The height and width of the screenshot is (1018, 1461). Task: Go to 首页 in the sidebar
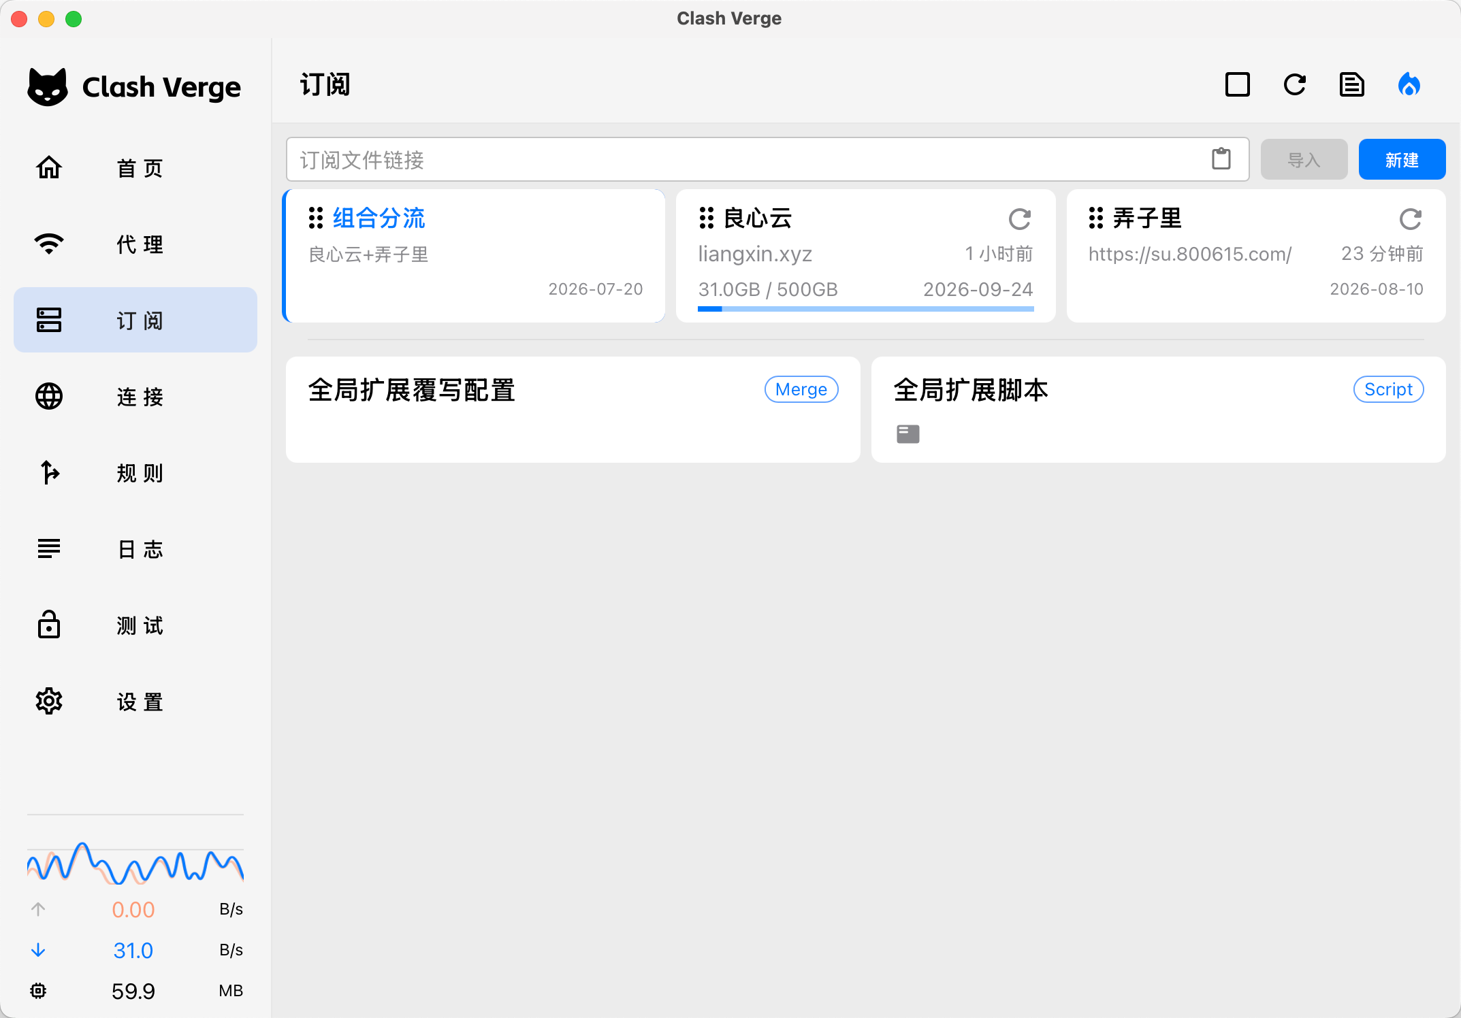coord(135,167)
